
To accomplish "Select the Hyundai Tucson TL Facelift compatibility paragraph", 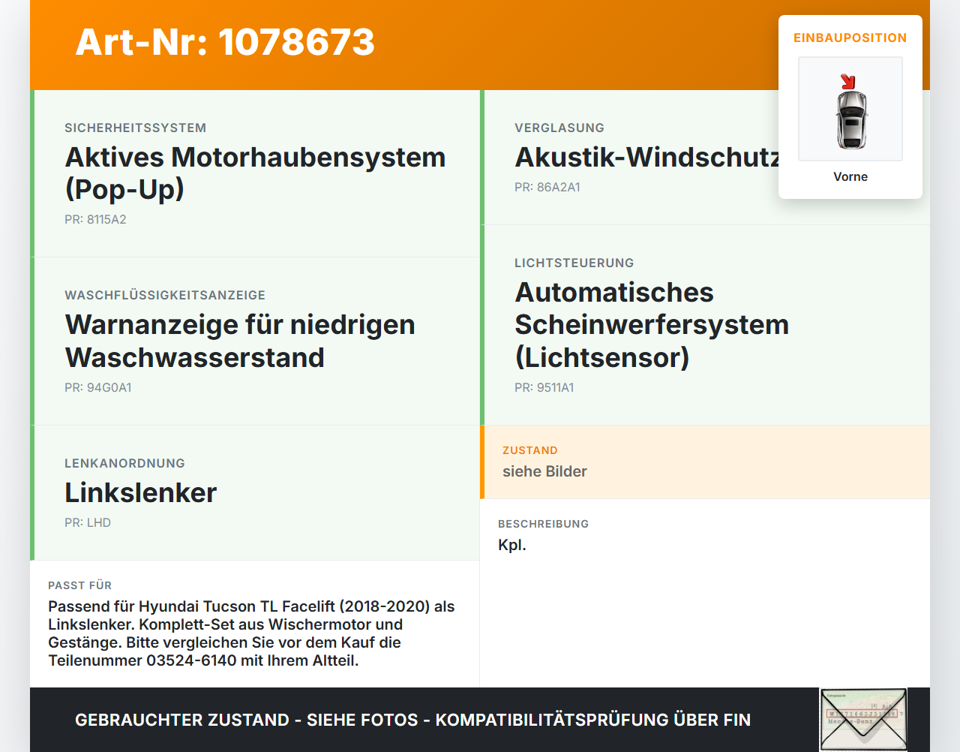I will [252, 633].
